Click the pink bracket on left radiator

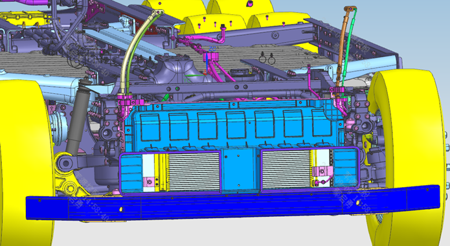[149, 182]
